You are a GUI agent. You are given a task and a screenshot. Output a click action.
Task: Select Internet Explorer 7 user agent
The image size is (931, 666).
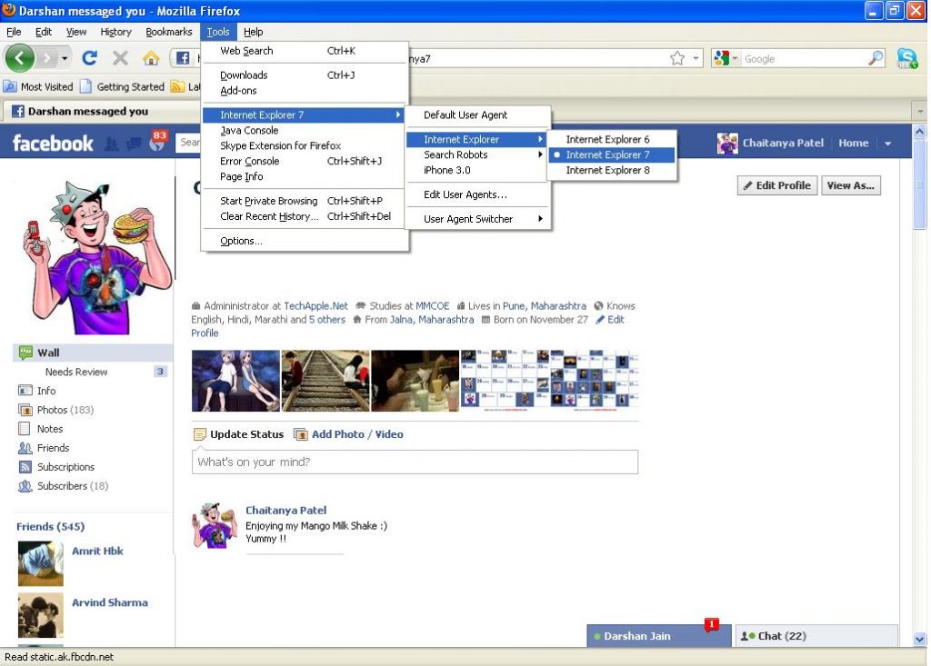(611, 155)
